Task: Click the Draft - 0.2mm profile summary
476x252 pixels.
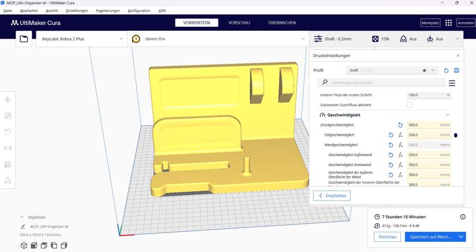Action: pyautogui.click(x=333, y=39)
